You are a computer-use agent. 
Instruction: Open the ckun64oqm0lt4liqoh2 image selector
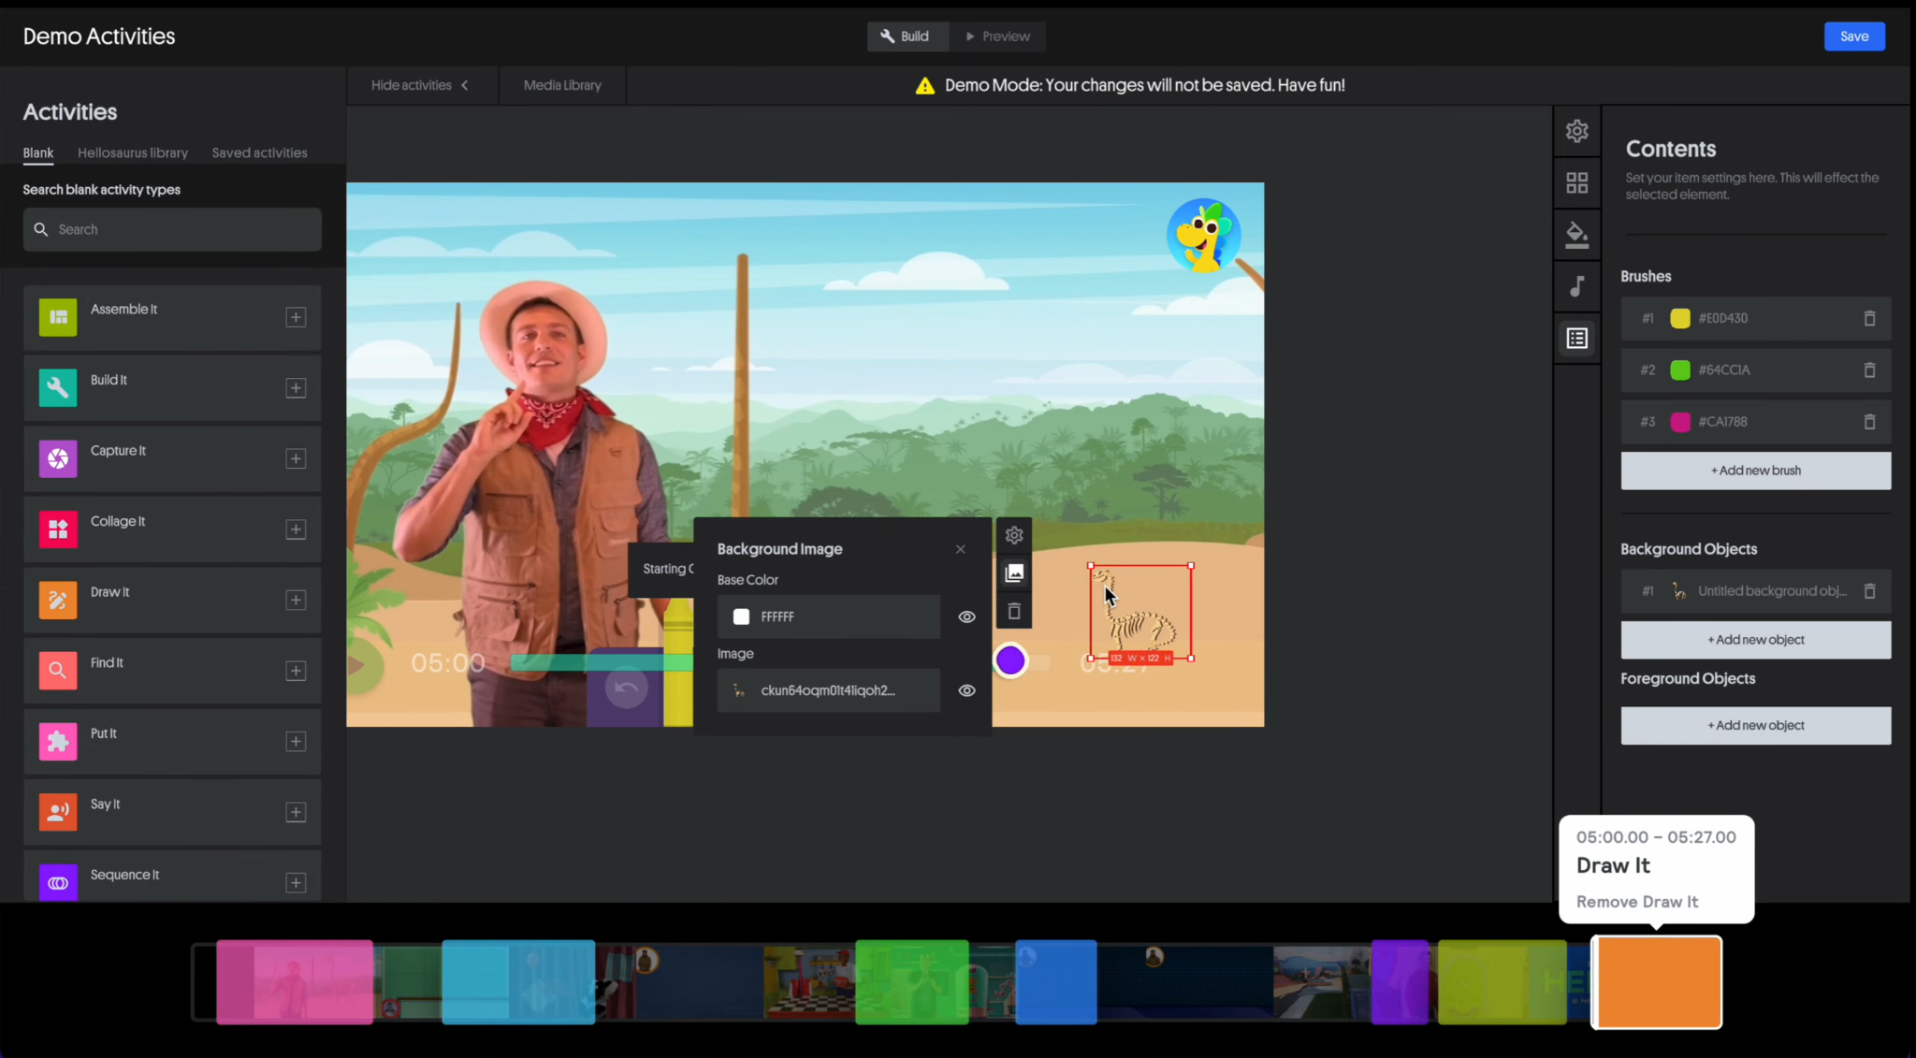pyautogui.click(x=828, y=691)
